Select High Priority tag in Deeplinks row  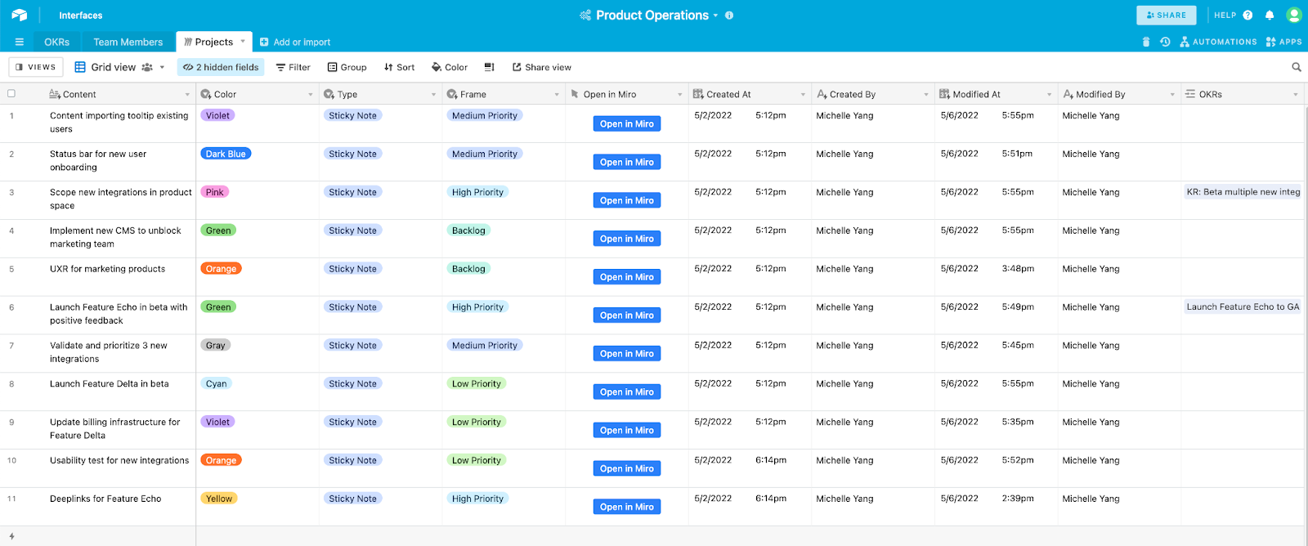477,499
